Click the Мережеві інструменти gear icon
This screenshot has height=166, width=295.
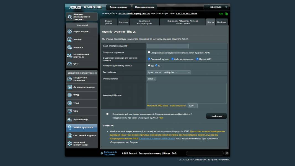pyautogui.click(x=70, y=144)
